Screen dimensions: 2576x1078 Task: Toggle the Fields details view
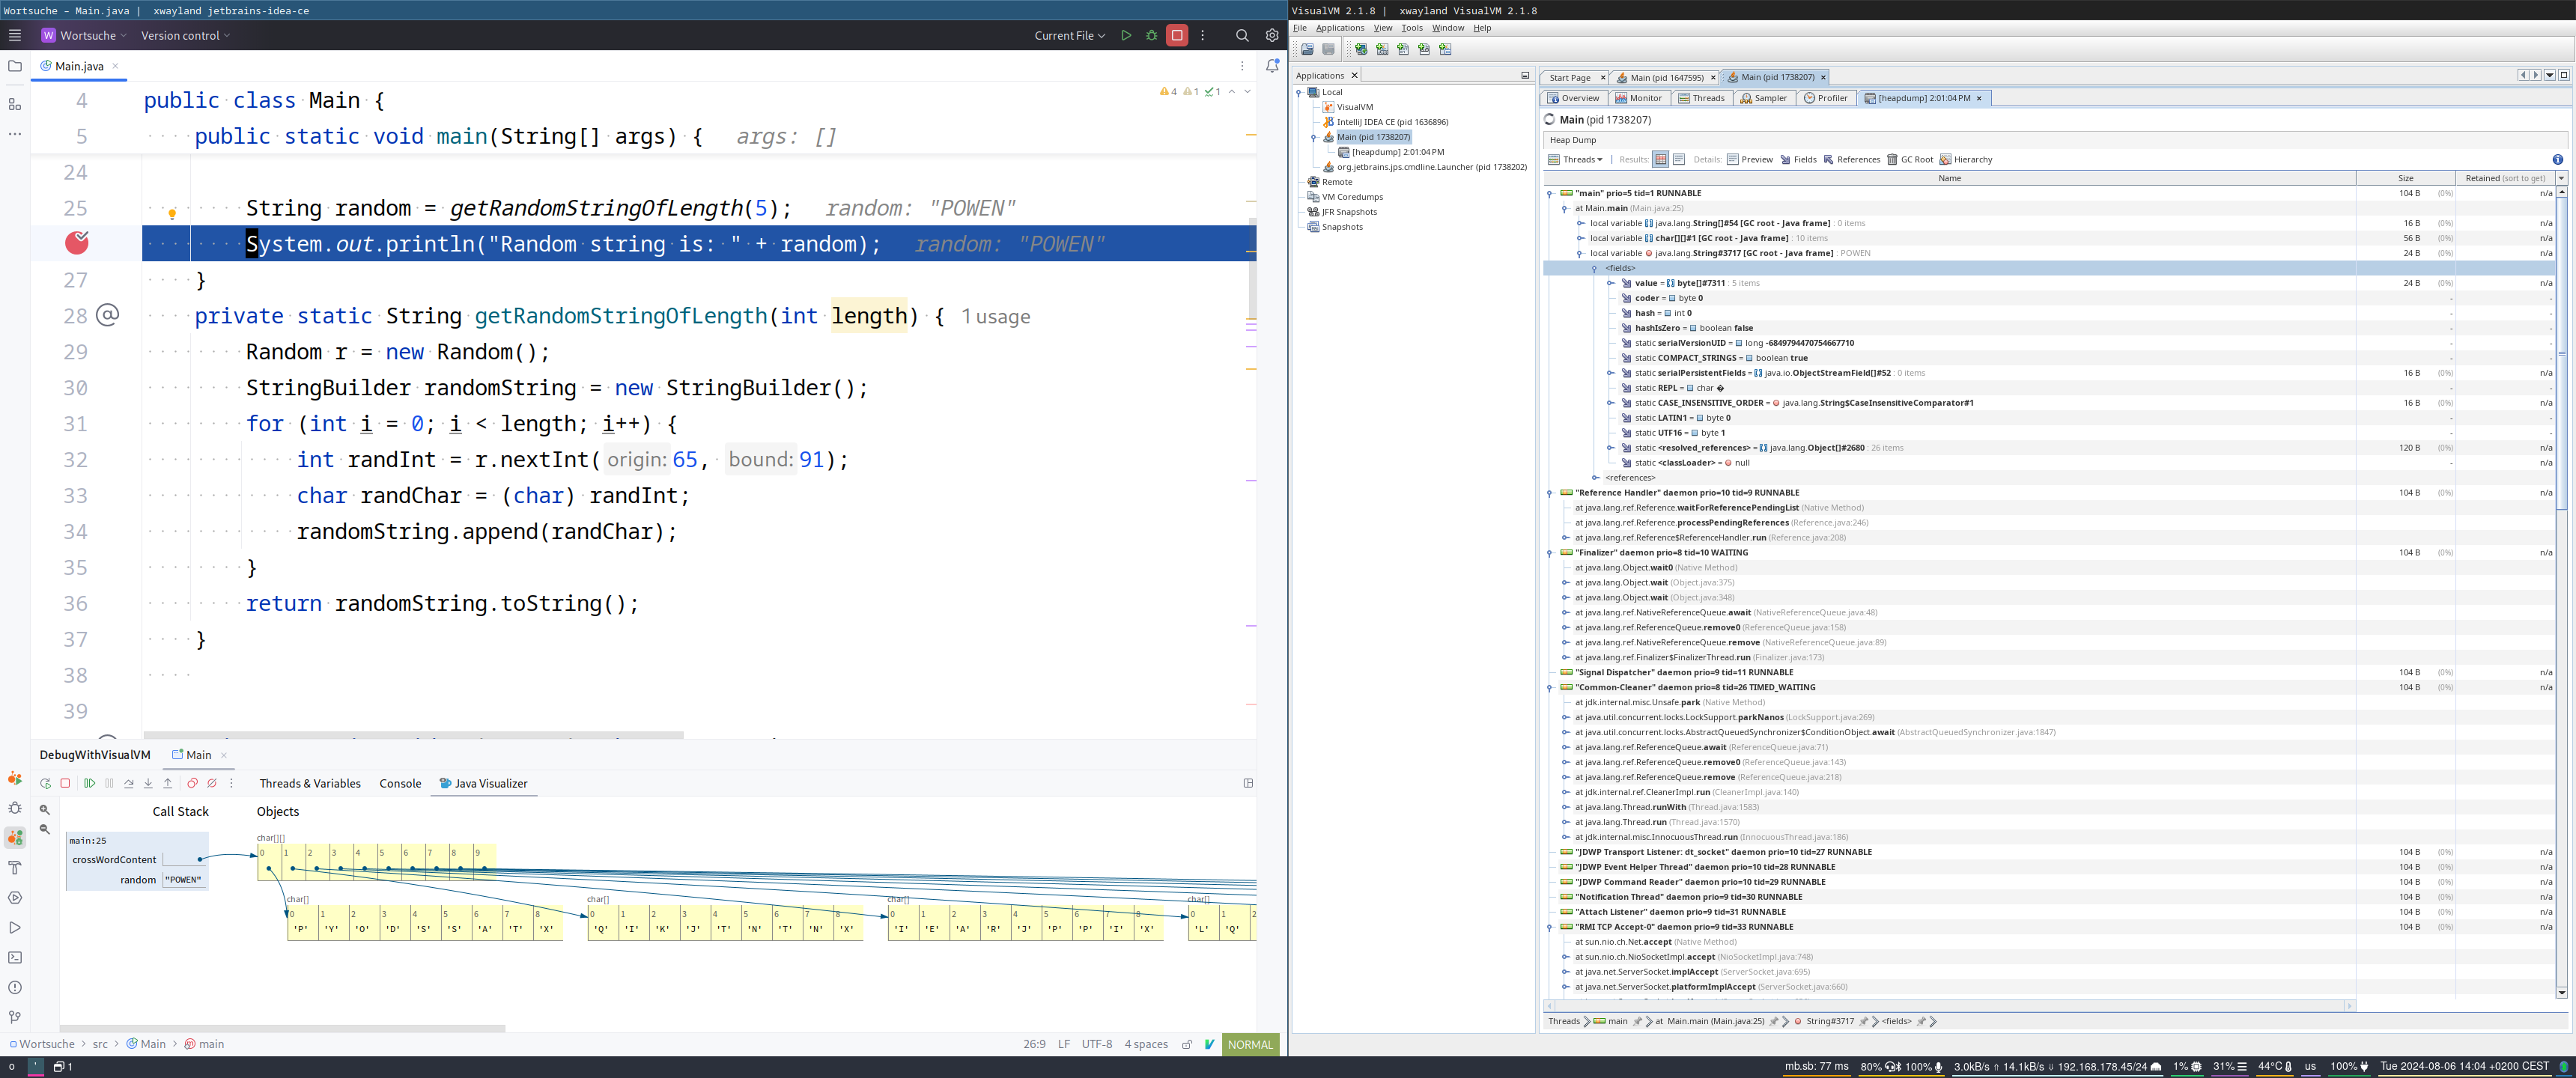pos(1797,160)
